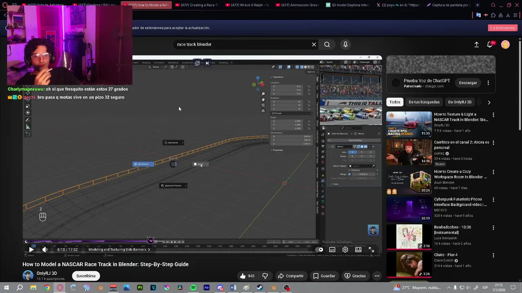Open 'Cozy Workspace Room in Blender' title
Image resolution: width=522 pixels, height=293 pixels.
pyautogui.click(x=460, y=174)
